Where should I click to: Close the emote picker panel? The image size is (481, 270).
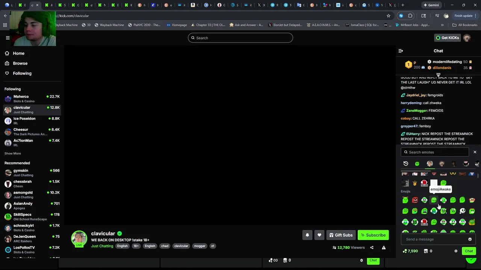tap(475, 152)
